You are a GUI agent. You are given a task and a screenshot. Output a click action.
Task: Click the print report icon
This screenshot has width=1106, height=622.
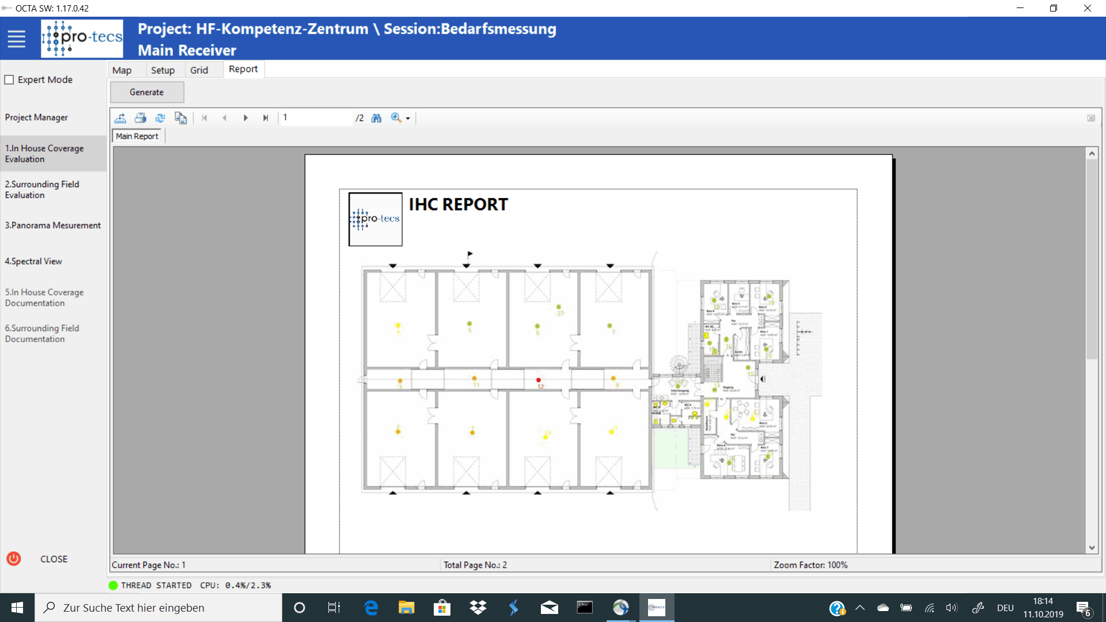[140, 118]
